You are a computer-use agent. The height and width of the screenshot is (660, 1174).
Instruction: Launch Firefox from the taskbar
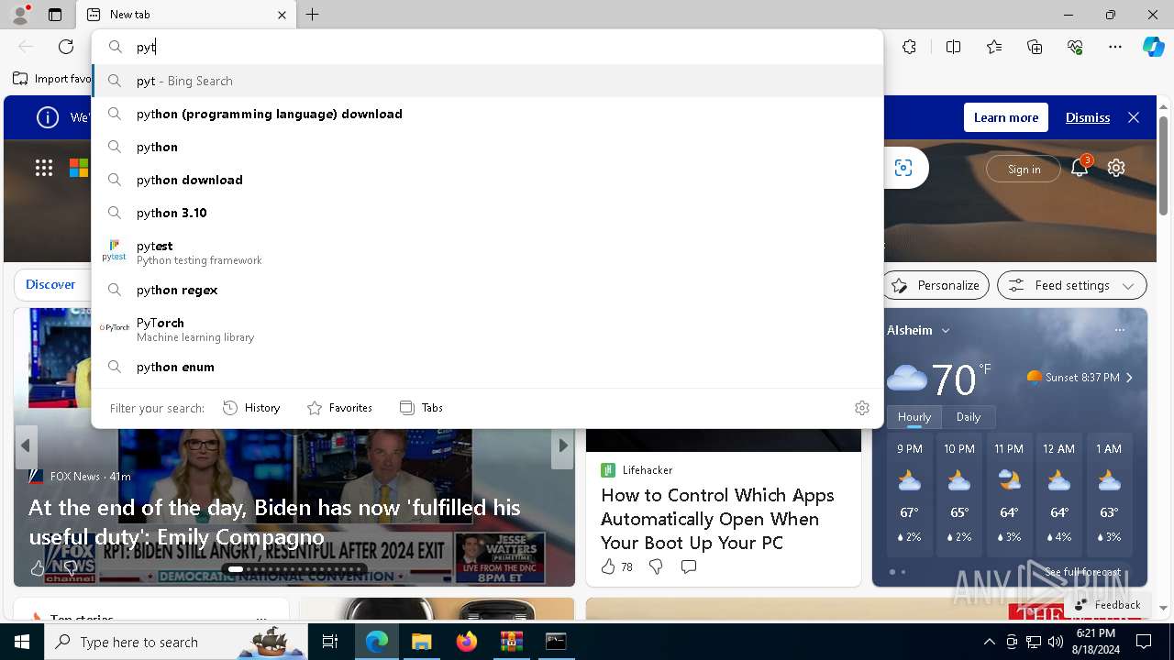(x=467, y=642)
